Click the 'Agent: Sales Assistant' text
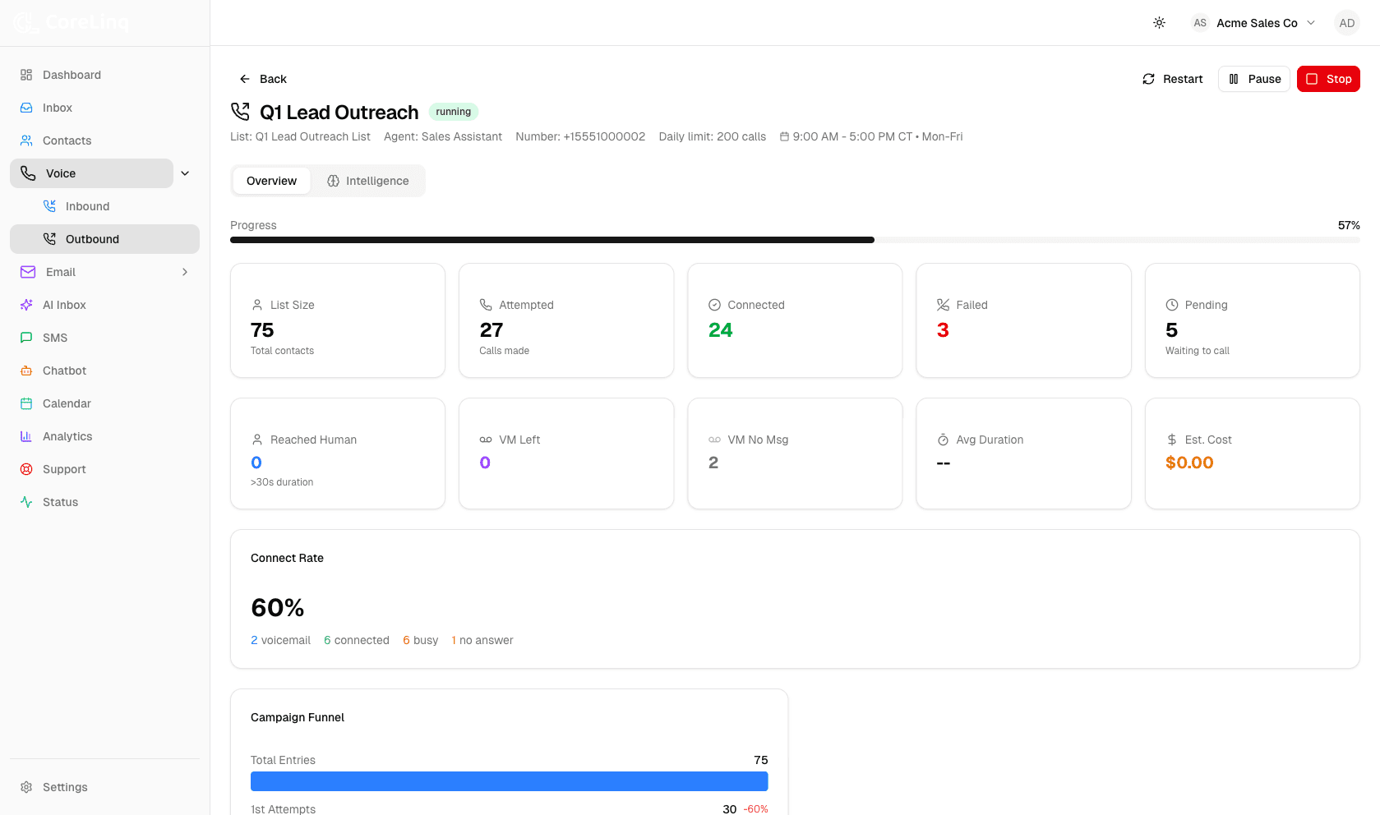 [x=443, y=136]
